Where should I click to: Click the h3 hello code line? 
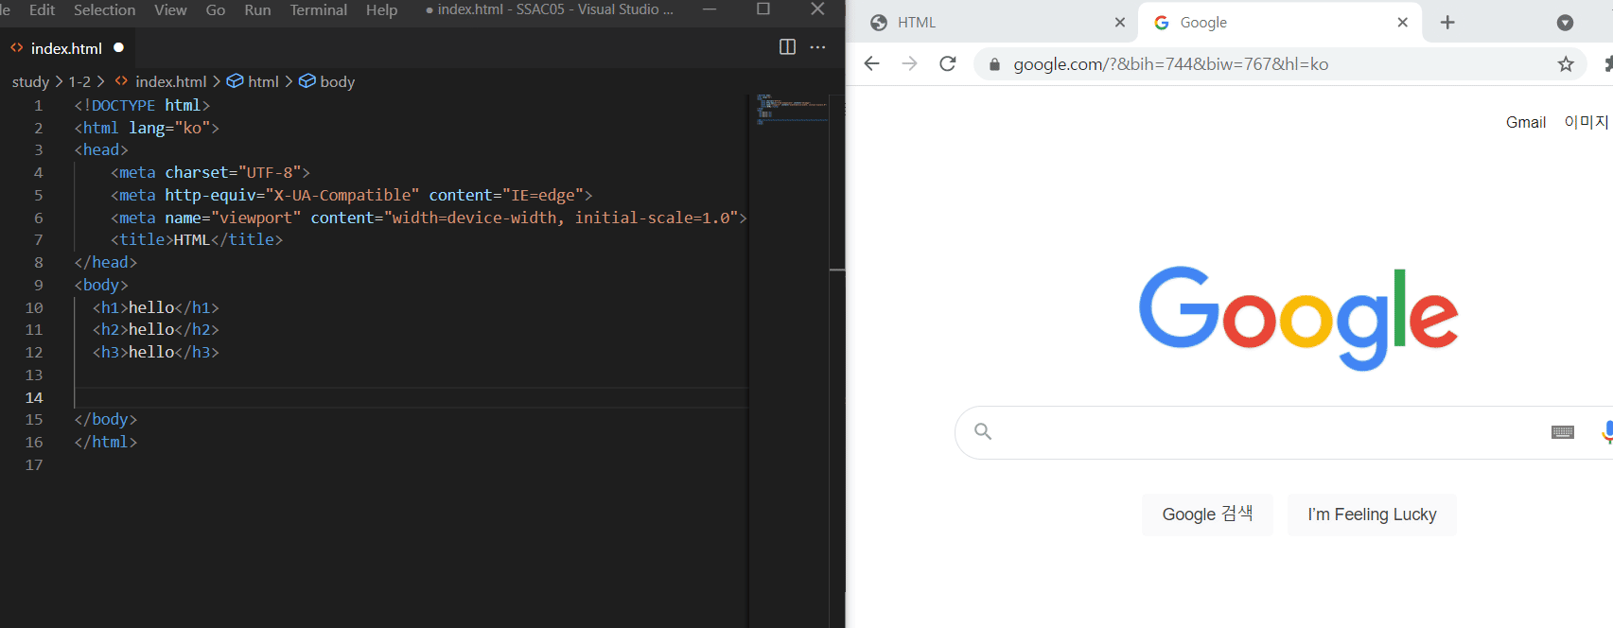point(155,352)
